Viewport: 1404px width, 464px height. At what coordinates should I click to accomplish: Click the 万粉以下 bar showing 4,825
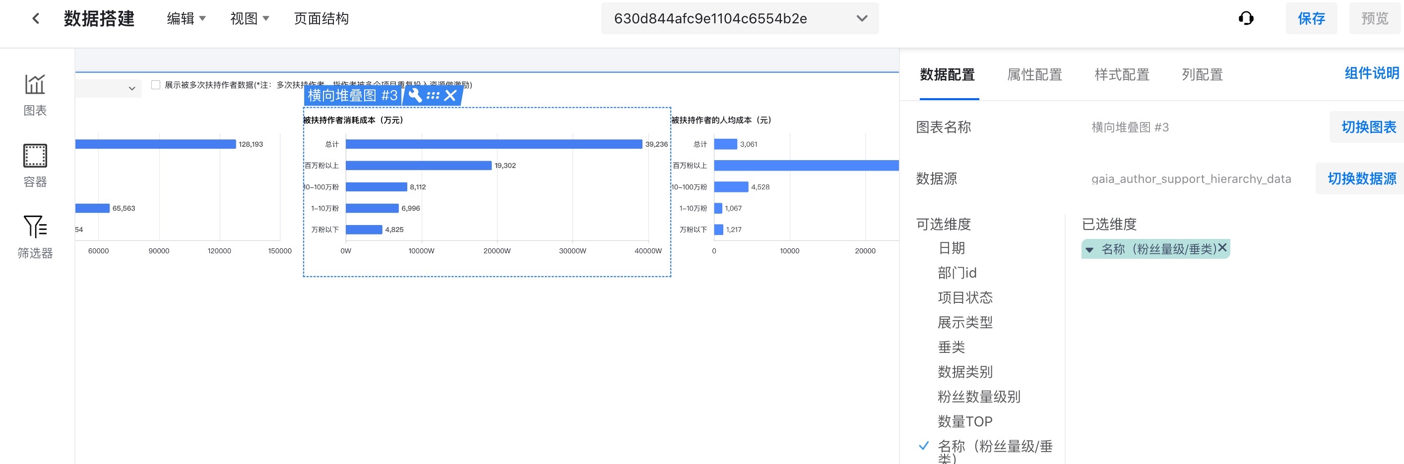point(364,230)
